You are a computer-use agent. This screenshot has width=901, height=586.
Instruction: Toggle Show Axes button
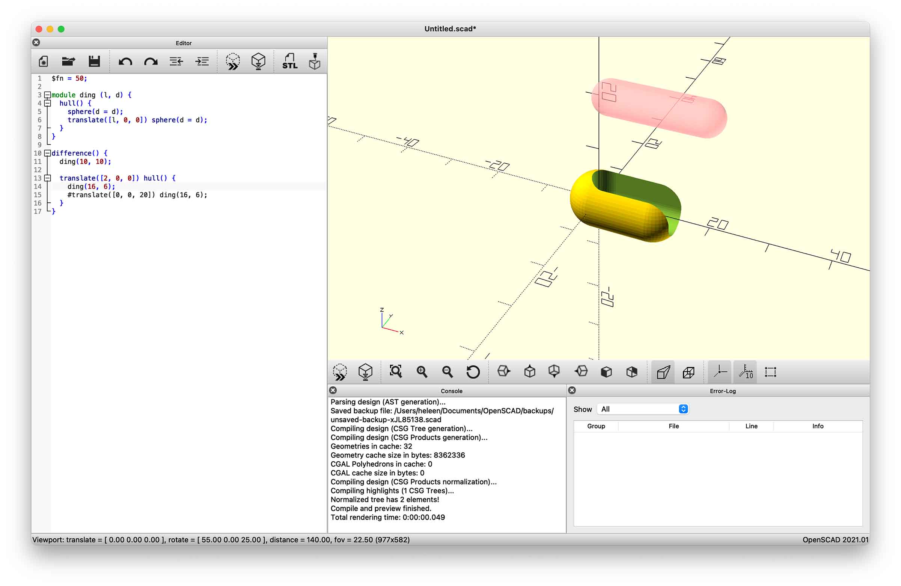(x=720, y=372)
